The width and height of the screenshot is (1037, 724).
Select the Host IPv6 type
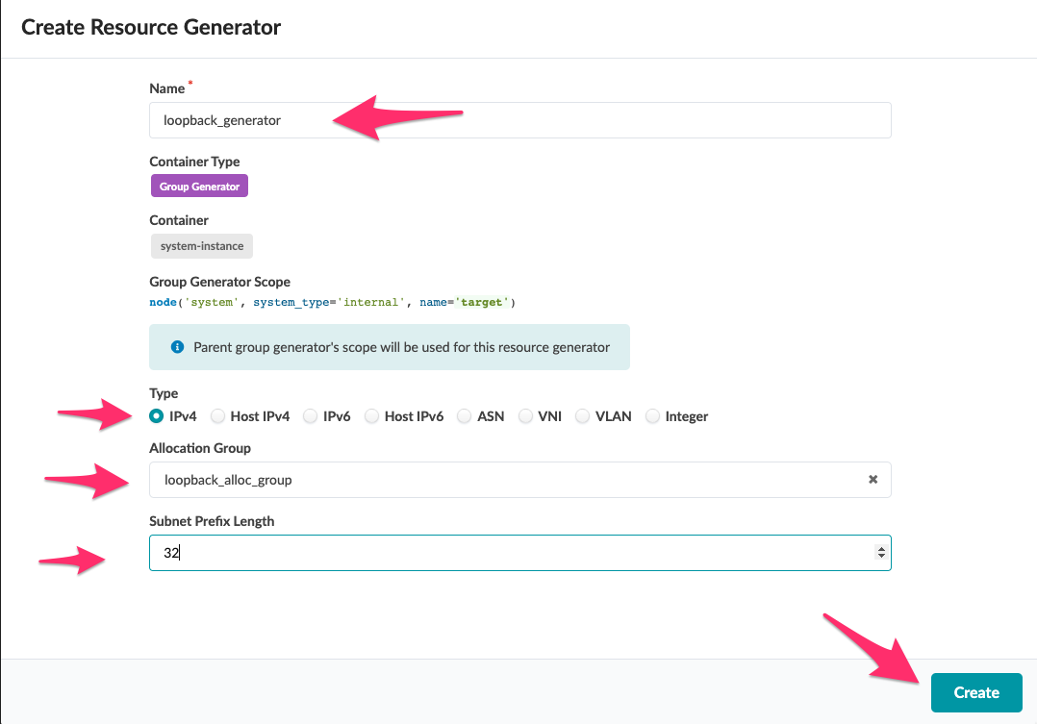pos(370,415)
